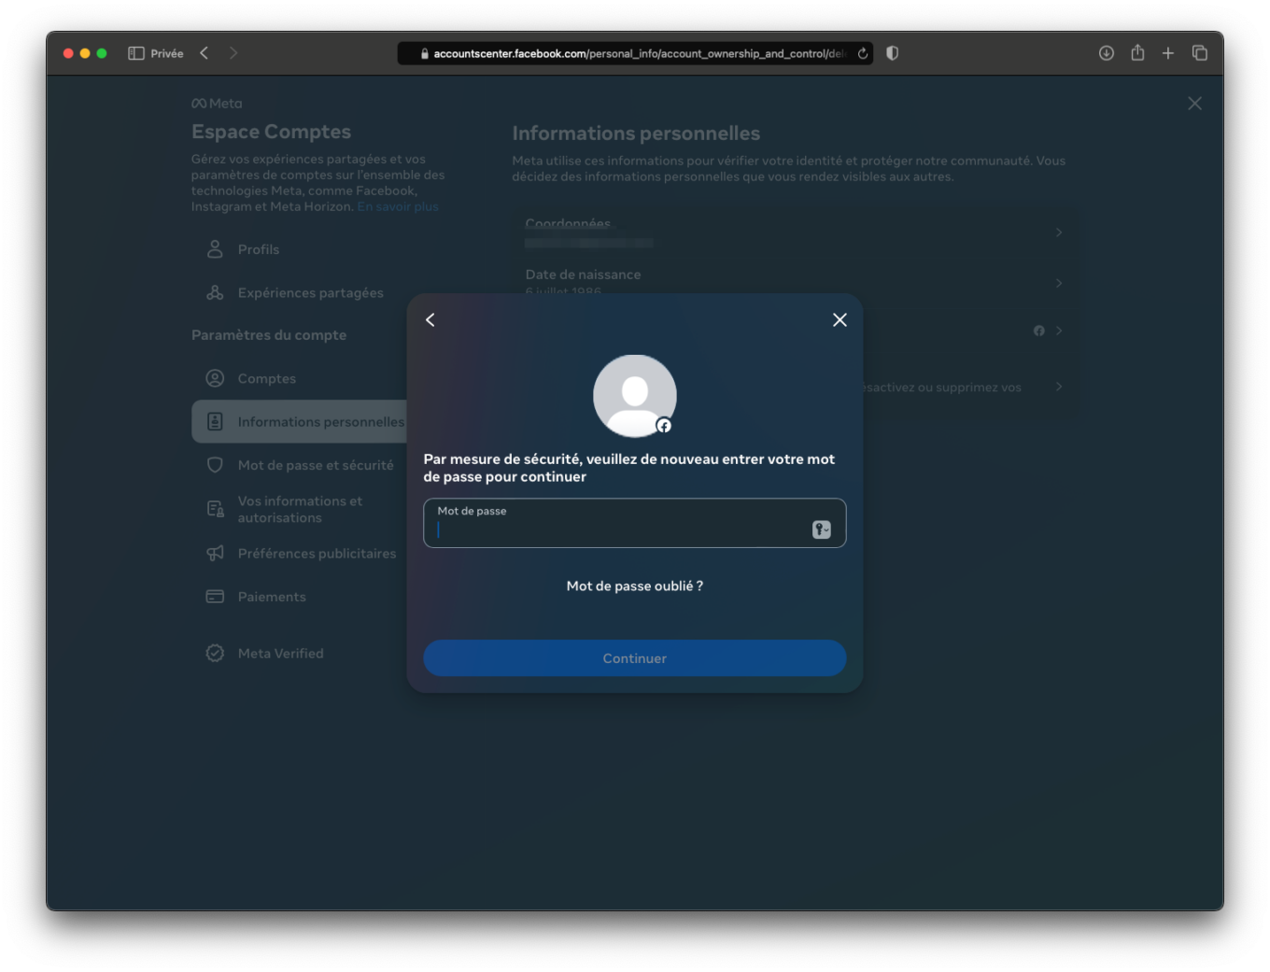This screenshot has width=1270, height=972.
Task: Click the Facebook icon in the third row
Action: (x=1039, y=331)
